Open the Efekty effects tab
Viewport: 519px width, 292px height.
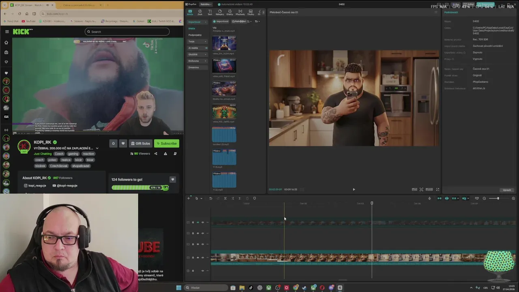[230, 12]
